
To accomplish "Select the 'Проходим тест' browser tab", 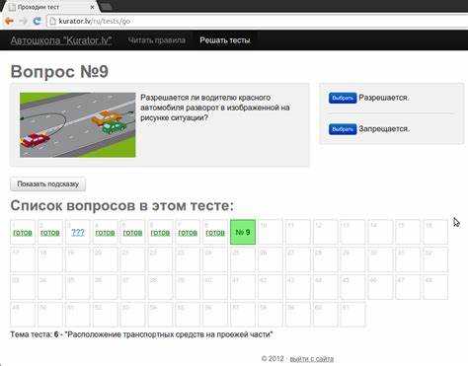I will point(49,7).
